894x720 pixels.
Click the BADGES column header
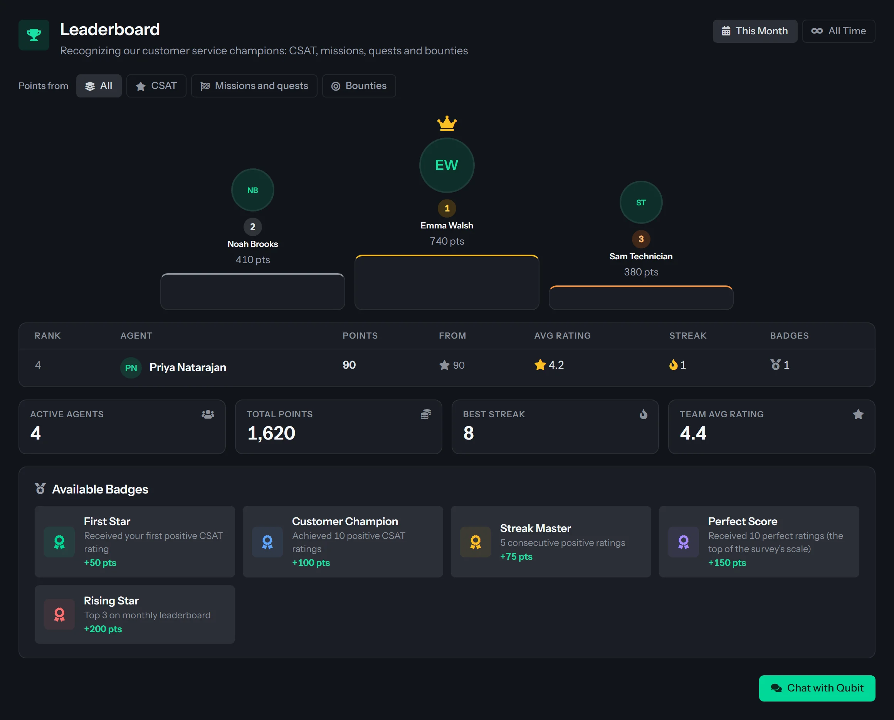click(790, 336)
